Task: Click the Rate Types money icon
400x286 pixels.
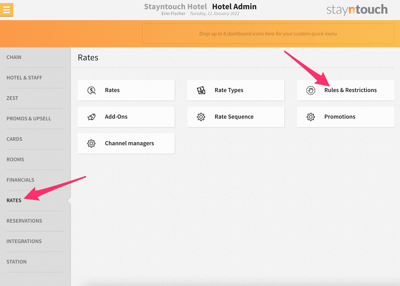Action: (x=201, y=91)
